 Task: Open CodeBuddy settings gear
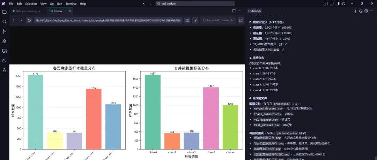pos(366,11)
